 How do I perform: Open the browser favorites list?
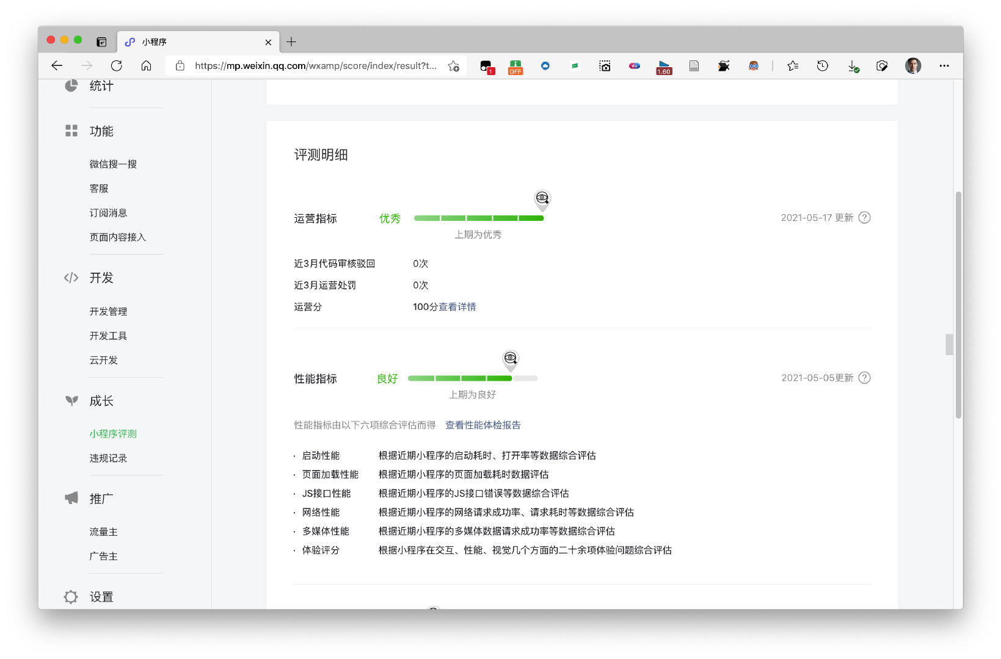pos(793,66)
